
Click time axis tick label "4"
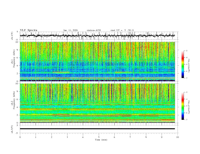[x=83, y=137]
